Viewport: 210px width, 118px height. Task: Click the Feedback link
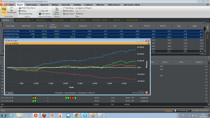click(169, 111)
